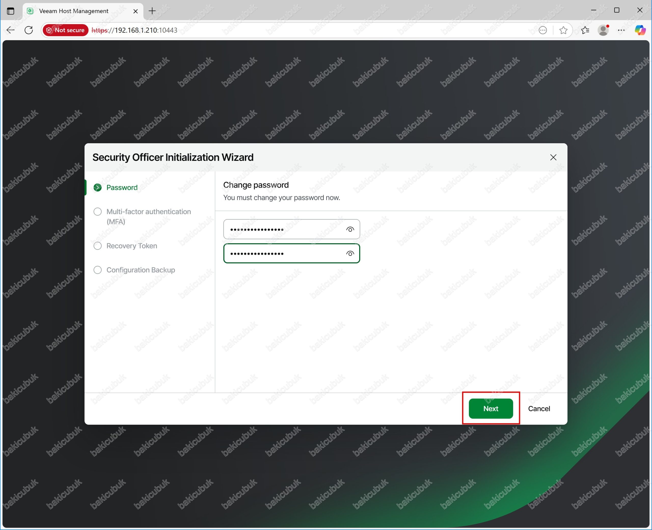Image resolution: width=652 pixels, height=530 pixels.
Task: Open the browser profile avatar
Action: pos(603,30)
